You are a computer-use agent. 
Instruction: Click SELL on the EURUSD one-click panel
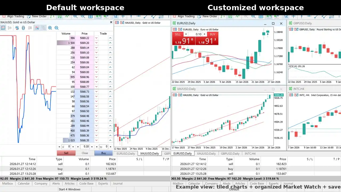[x=178, y=34]
